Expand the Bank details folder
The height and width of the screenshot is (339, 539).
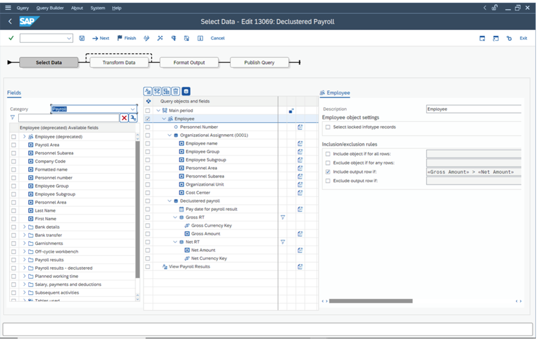24,227
